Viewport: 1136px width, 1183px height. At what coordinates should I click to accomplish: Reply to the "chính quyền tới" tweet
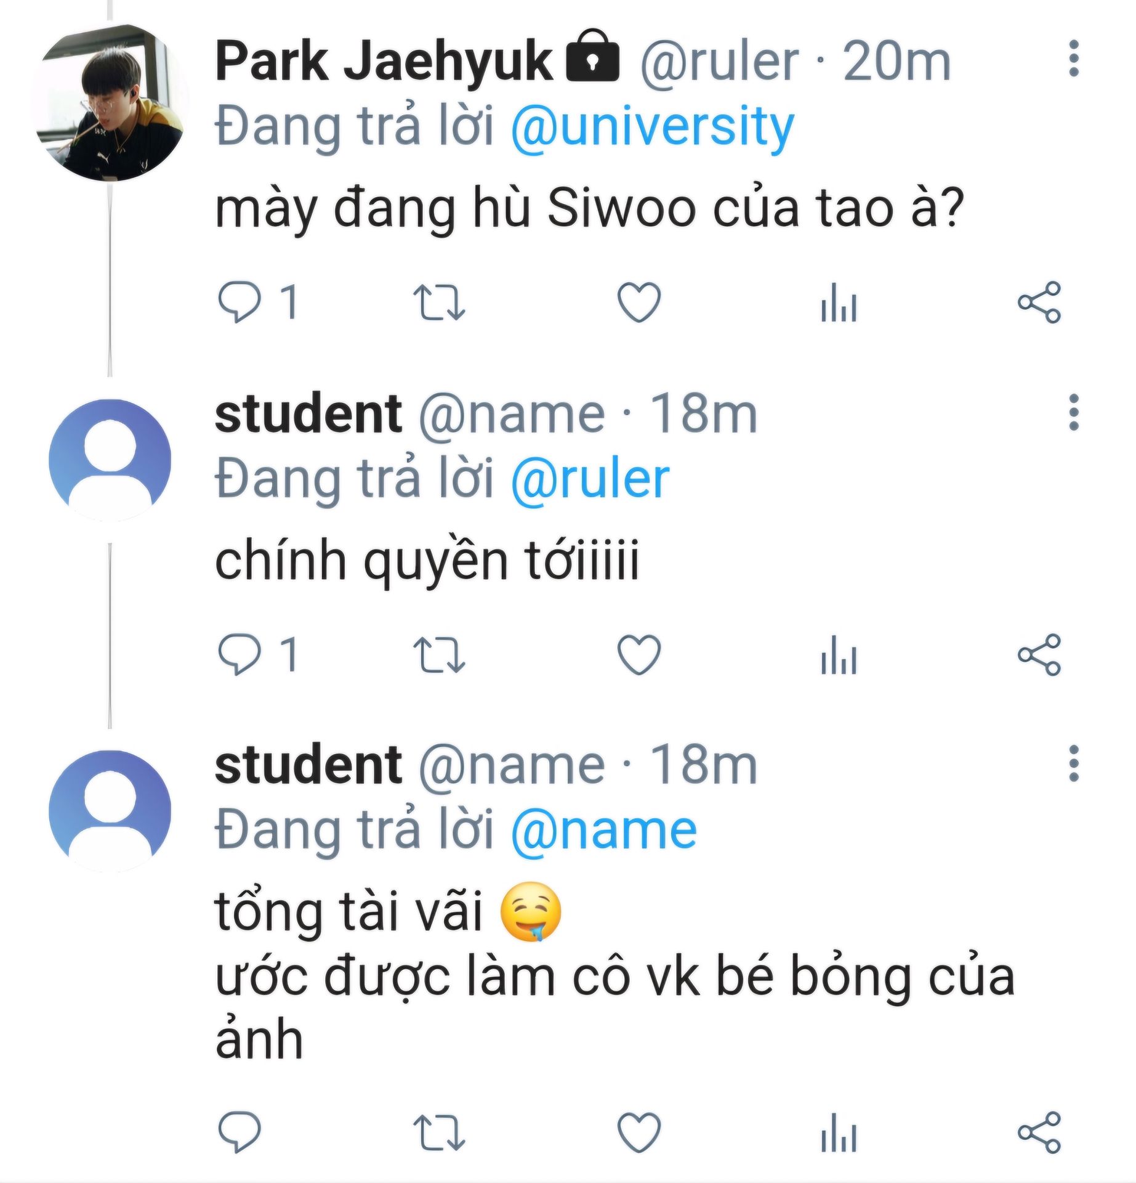coord(240,654)
